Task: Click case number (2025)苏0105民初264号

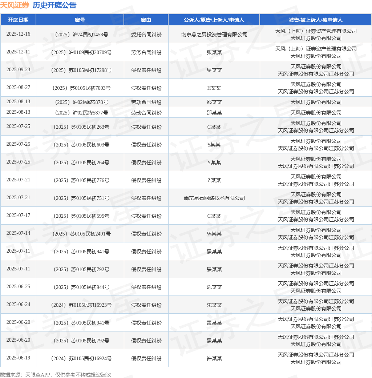Action: pyautogui.click(x=81, y=162)
